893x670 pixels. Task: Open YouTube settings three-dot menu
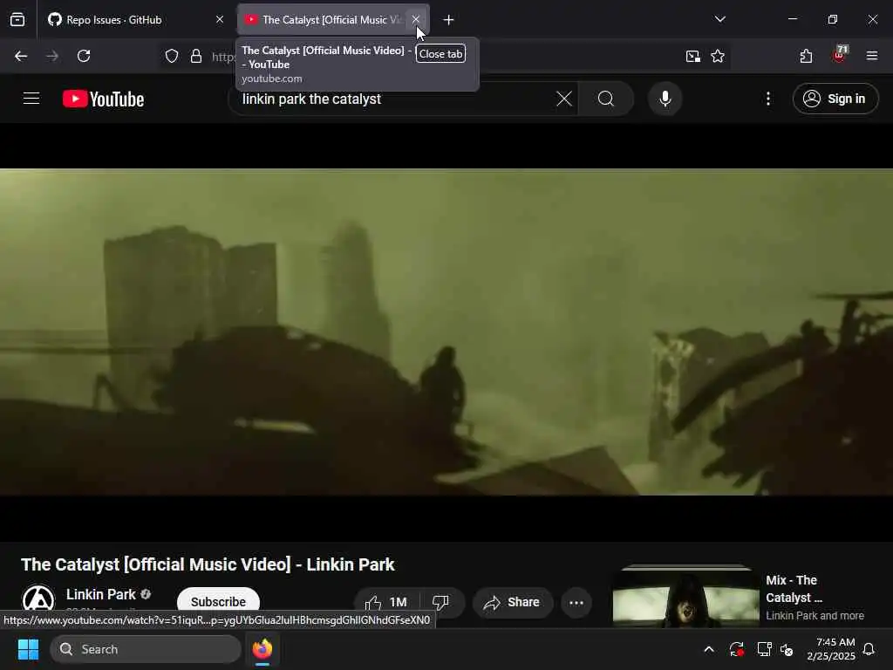(x=768, y=99)
